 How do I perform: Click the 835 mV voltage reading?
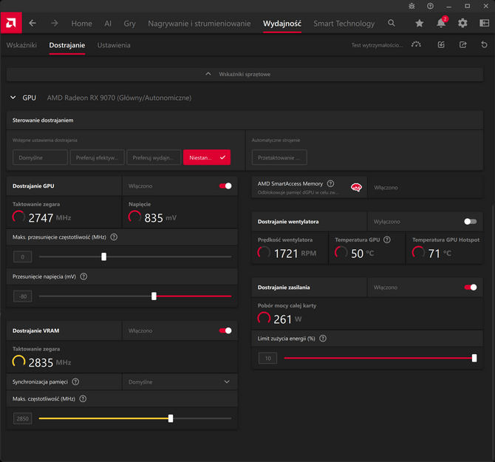coord(160,218)
